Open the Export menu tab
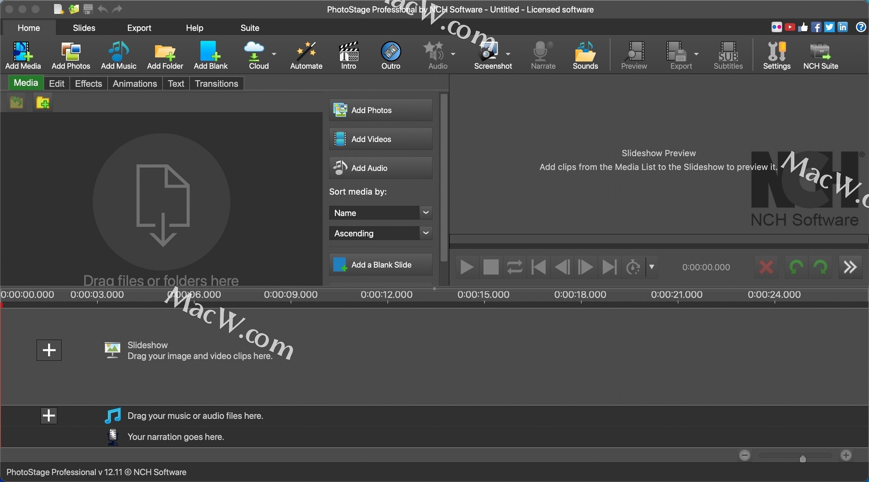This screenshot has height=482, width=869. (139, 28)
